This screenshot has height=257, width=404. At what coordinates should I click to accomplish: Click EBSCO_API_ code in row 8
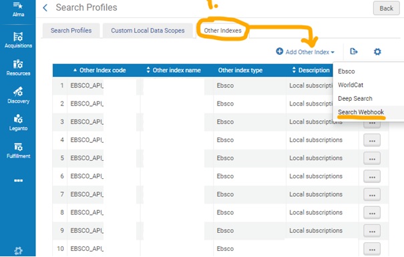tap(87, 212)
